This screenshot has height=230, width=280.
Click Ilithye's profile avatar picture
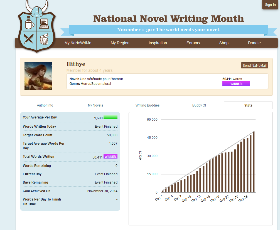tap(38, 76)
